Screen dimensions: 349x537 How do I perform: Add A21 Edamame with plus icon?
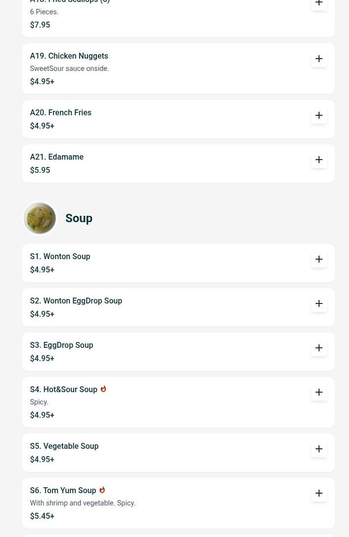coord(319,160)
